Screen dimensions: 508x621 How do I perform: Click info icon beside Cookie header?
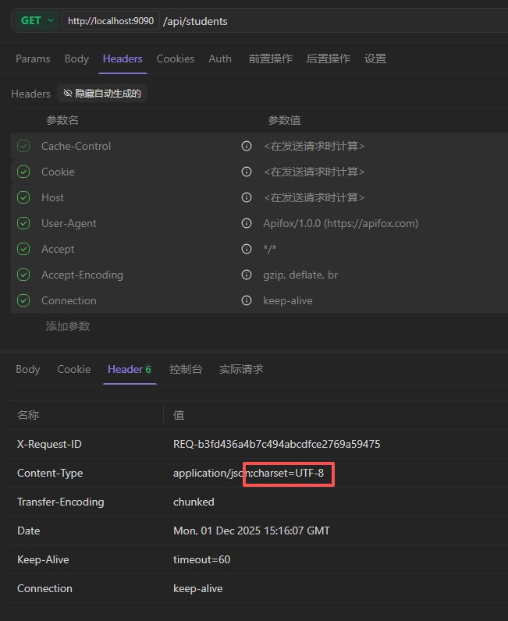tap(247, 172)
